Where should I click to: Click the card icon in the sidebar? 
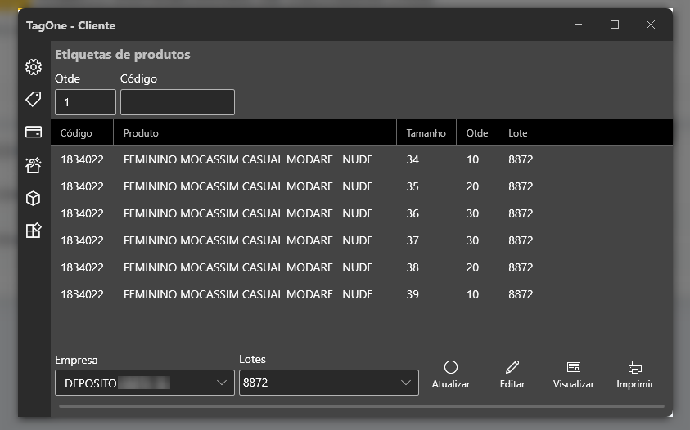tap(34, 132)
